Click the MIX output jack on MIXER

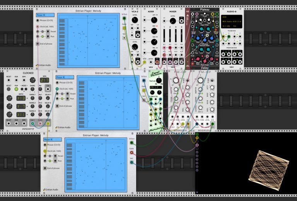pos(182,21)
